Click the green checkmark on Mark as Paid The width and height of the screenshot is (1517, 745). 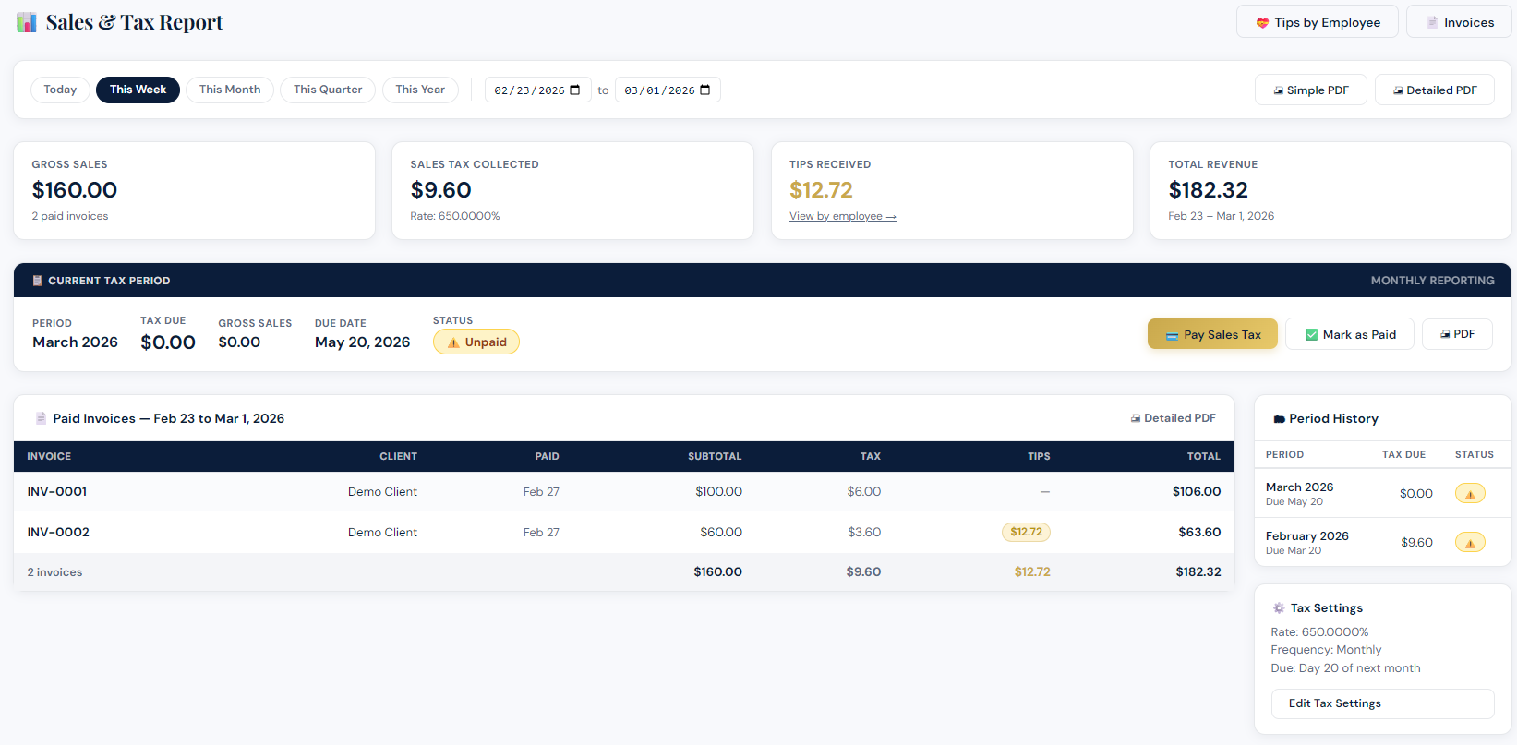tap(1311, 334)
